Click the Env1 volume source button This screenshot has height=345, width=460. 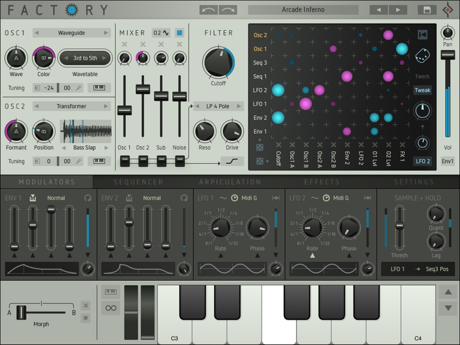pos(448,161)
